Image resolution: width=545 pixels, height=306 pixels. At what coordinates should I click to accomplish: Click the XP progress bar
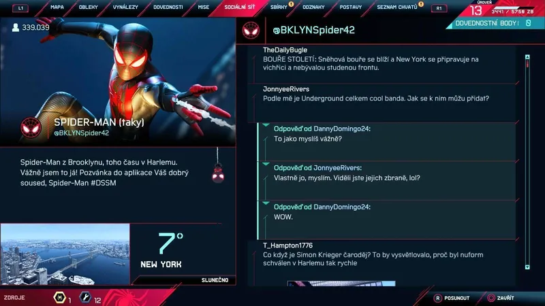tap(512, 7)
